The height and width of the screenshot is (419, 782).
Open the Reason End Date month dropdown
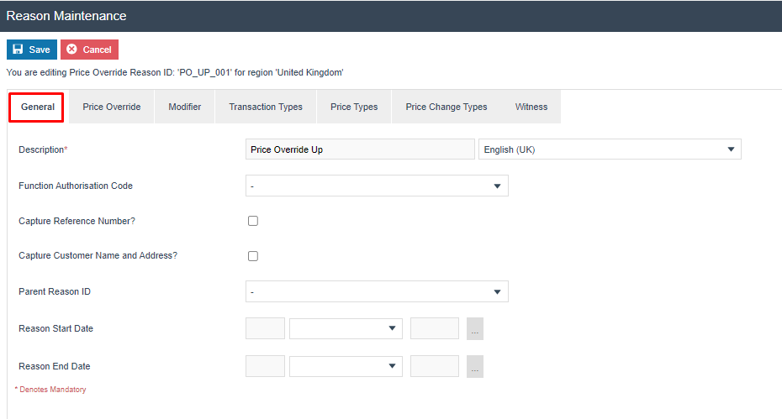click(x=346, y=366)
